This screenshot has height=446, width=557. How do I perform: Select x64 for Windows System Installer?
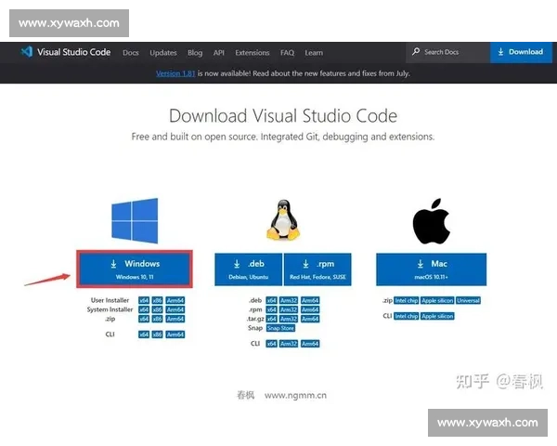coord(144,309)
